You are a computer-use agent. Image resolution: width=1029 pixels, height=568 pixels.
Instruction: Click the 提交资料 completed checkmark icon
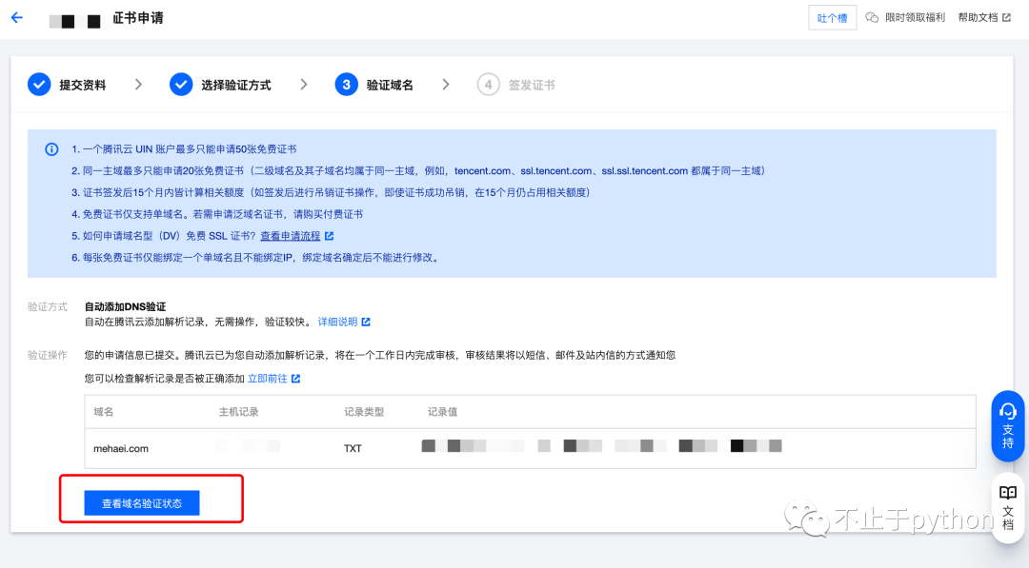pyautogui.click(x=39, y=85)
